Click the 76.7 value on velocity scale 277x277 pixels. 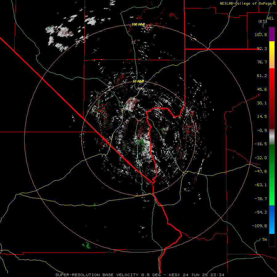(262, 62)
